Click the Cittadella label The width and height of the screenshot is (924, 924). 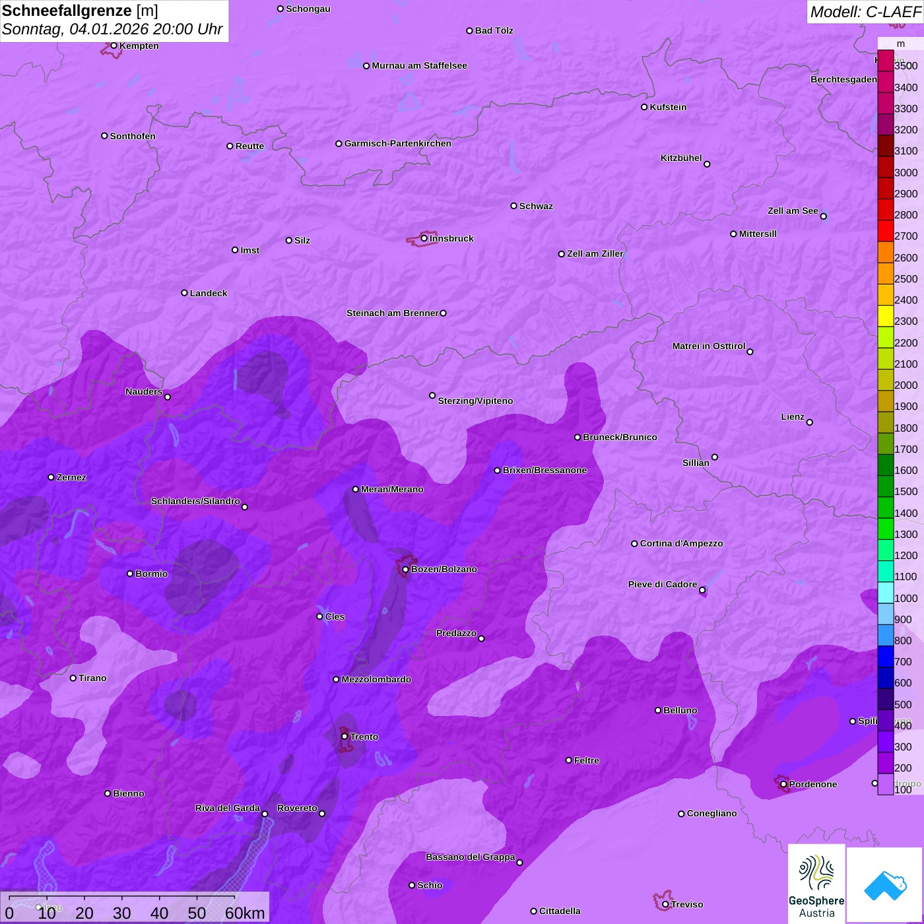[560, 911]
